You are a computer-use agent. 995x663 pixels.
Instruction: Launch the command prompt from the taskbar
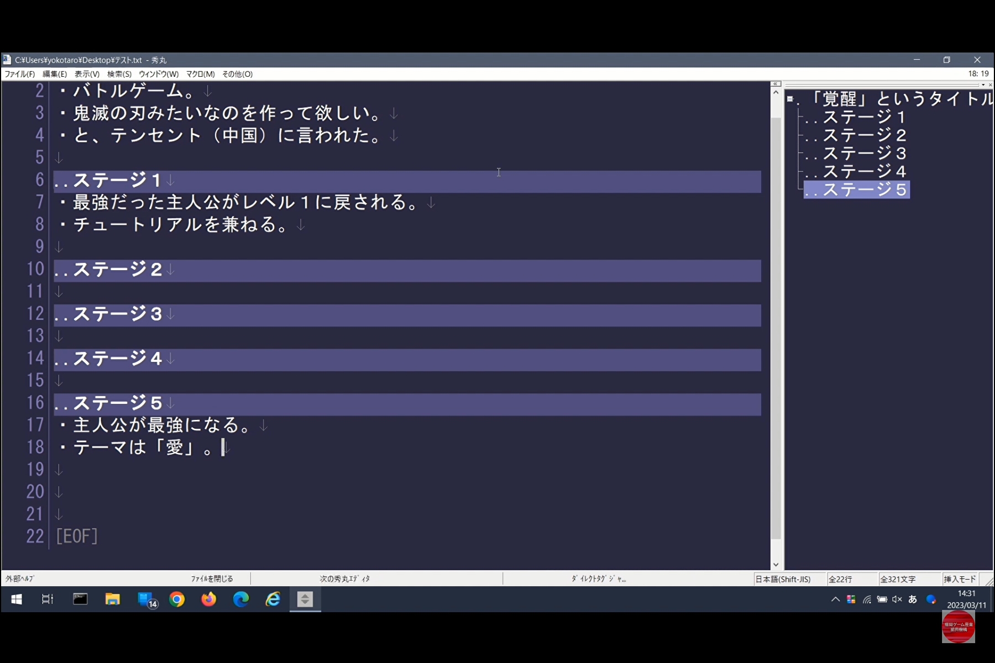pos(80,599)
